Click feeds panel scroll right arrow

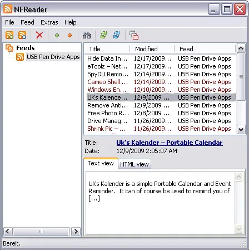pyautogui.click(x=76, y=232)
